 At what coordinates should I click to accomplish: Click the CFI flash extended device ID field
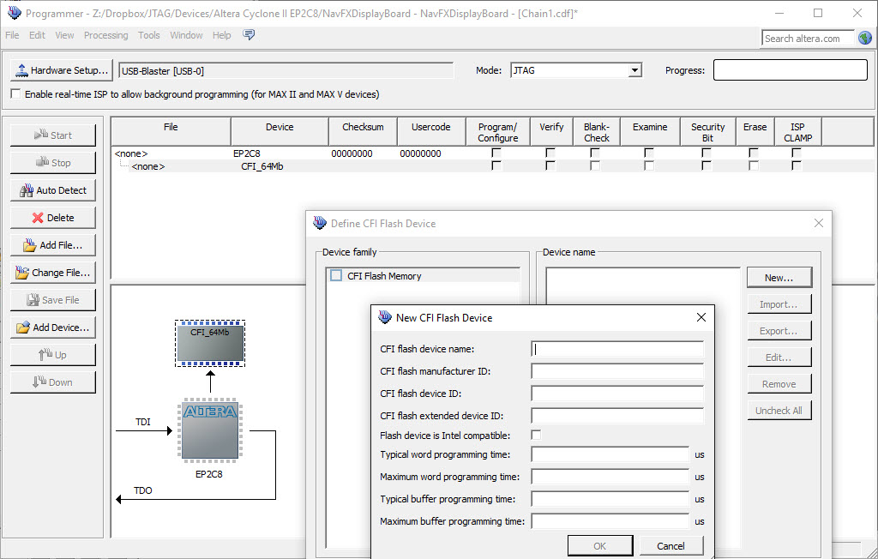coord(617,416)
